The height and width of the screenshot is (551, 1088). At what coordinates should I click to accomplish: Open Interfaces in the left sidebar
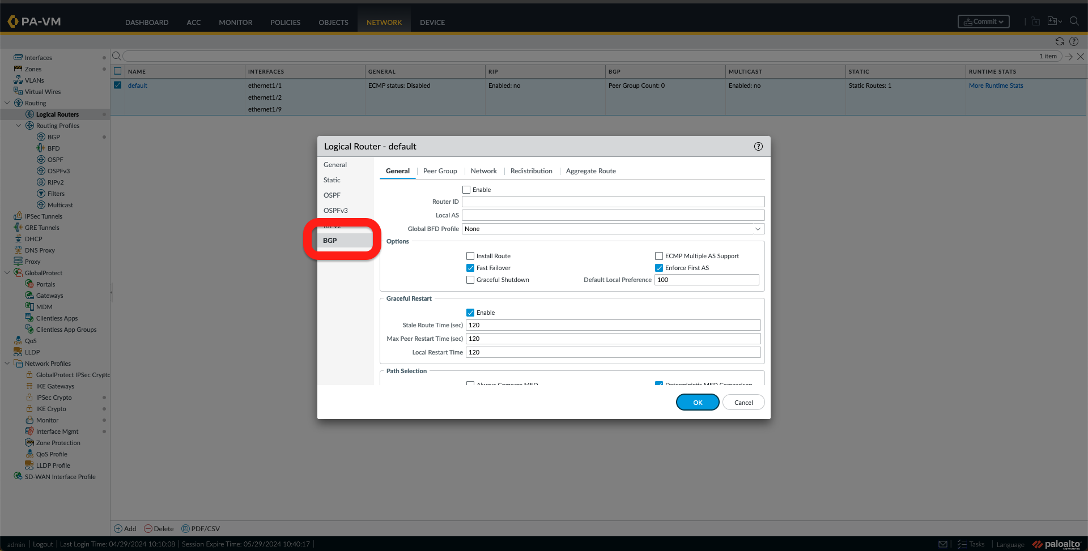coord(38,58)
